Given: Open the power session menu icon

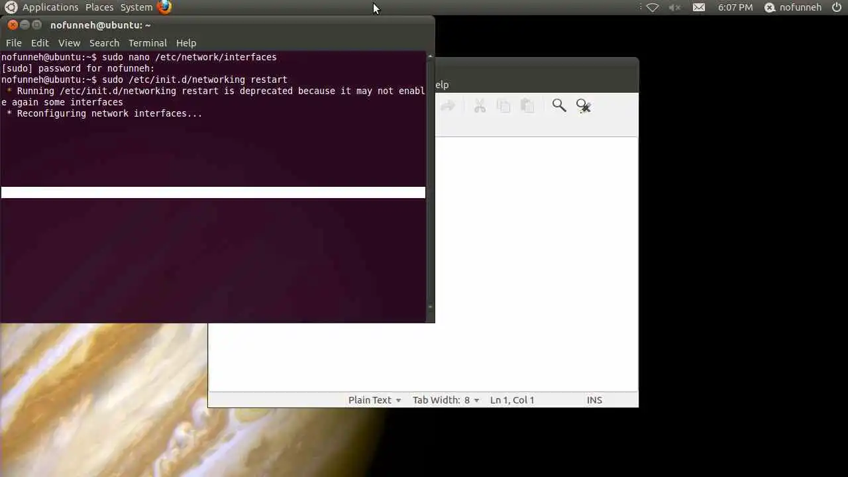Looking at the screenshot, I should pos(837,7).
